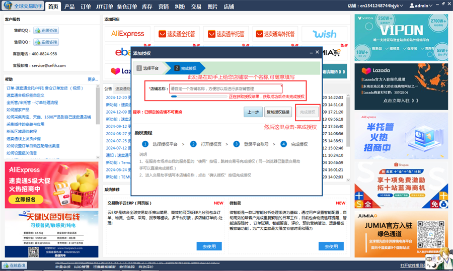Click the 打开软件根目录 link
Viewport: 453px width, 271px height.
pos(413,265)
